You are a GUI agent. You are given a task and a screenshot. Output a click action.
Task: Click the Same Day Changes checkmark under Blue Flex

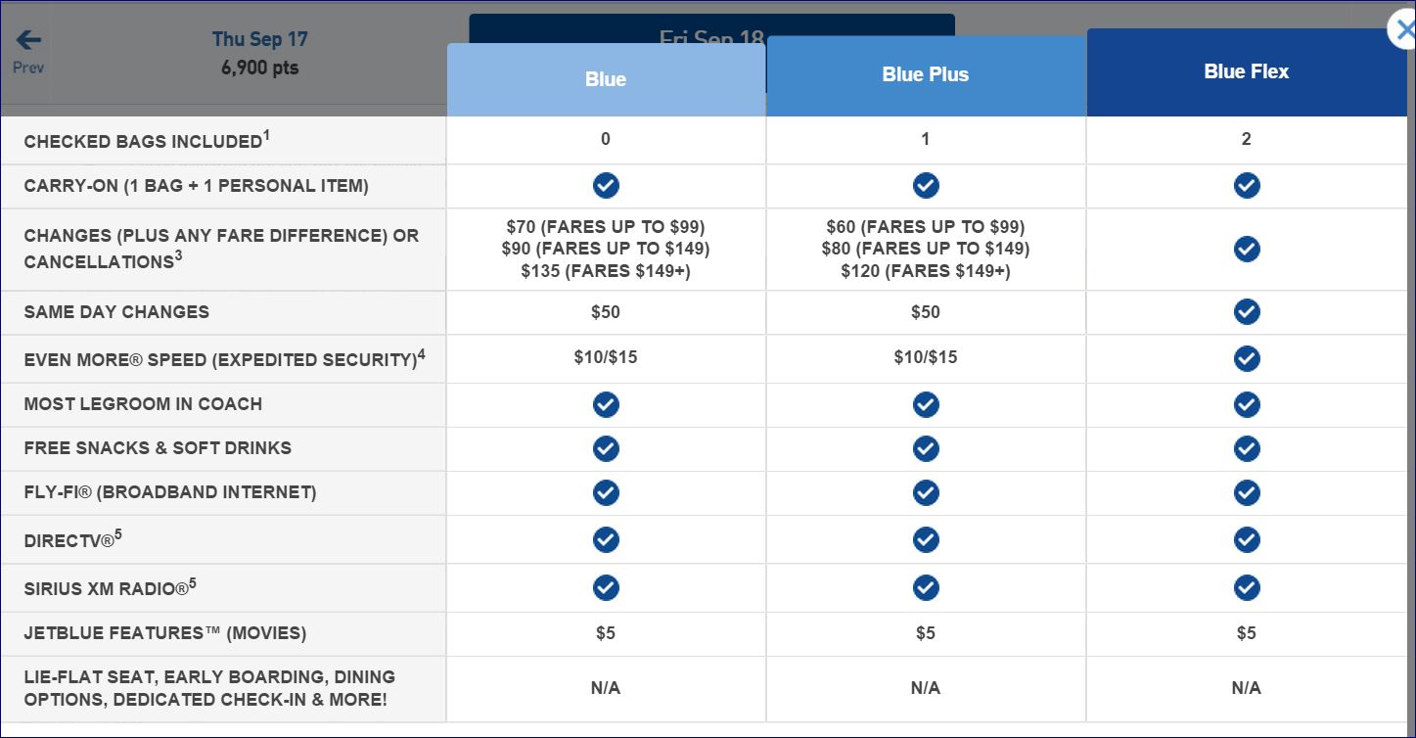click(1246, 311)
